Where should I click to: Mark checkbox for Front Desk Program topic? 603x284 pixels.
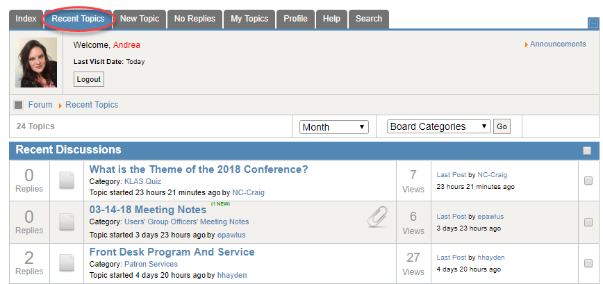pyautogui.click(x=588, y=263)
